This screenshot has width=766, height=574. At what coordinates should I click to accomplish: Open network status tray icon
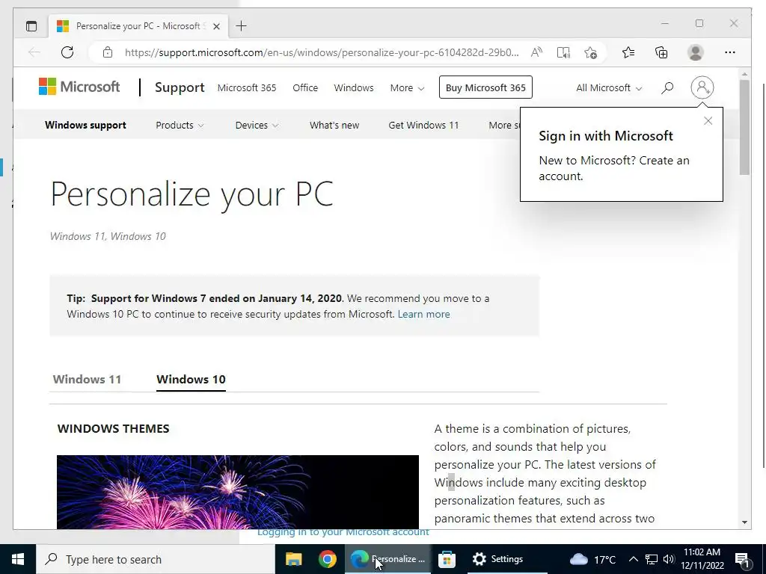pos(652,559)
